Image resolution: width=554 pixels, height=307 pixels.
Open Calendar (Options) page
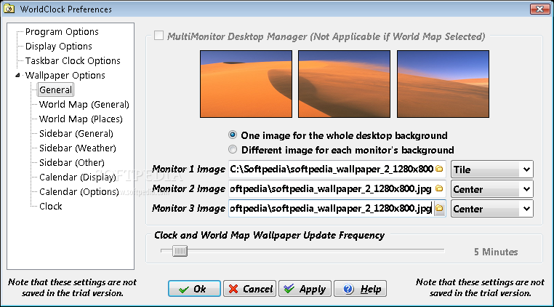tap(79, 191)
